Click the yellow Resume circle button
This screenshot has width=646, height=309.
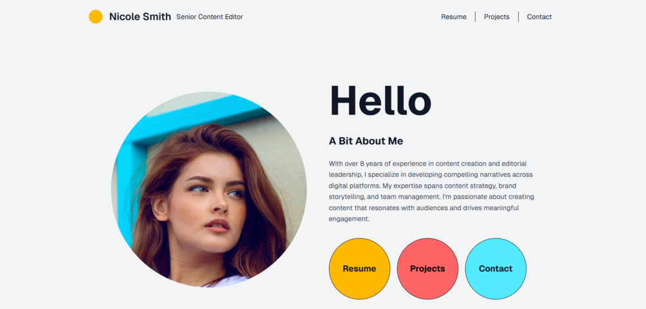coord(359,269)
